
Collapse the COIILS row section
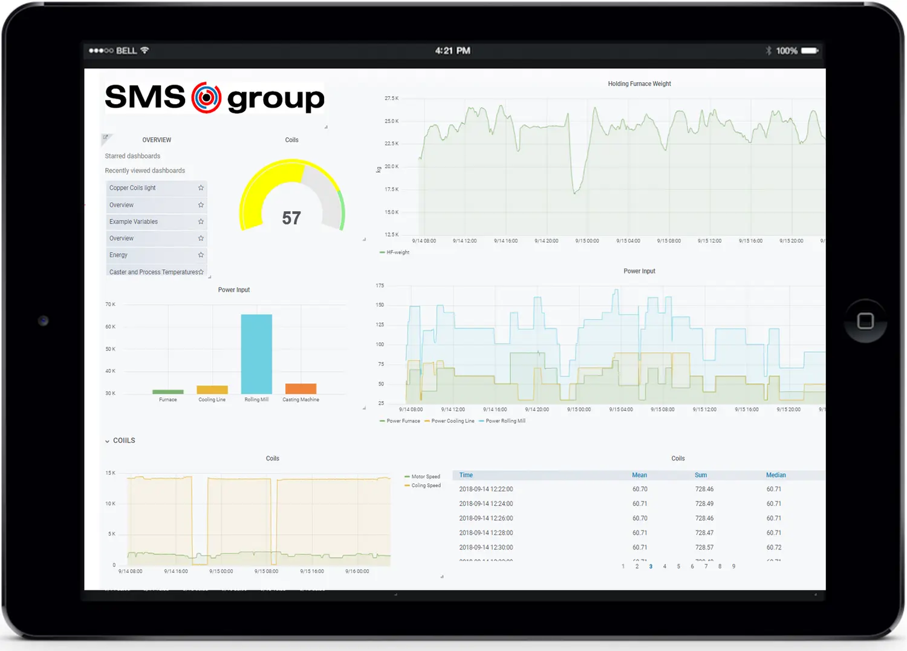coord(108,441)
